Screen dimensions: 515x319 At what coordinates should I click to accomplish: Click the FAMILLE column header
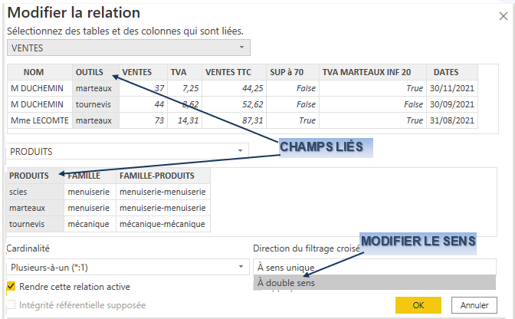point(84,176)
